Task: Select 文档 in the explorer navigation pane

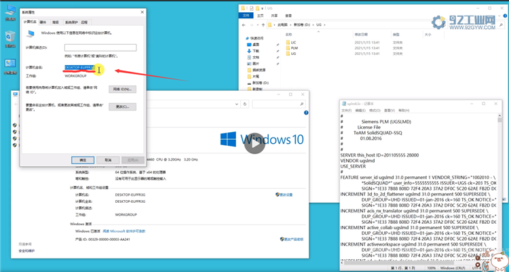Action: pos(253,57)
